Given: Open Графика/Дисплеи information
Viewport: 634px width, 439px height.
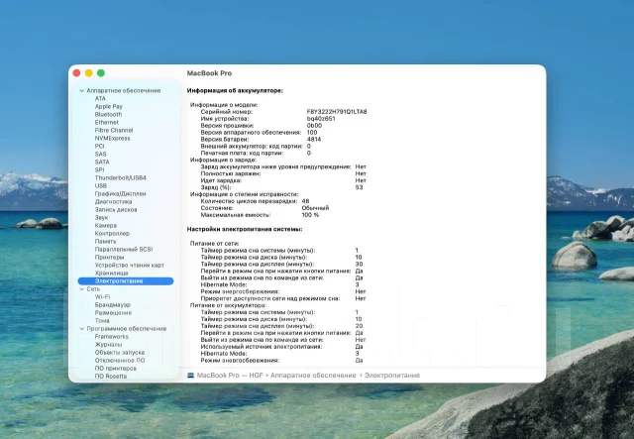Looking at the screenshot, I should (x=120, y=193).
